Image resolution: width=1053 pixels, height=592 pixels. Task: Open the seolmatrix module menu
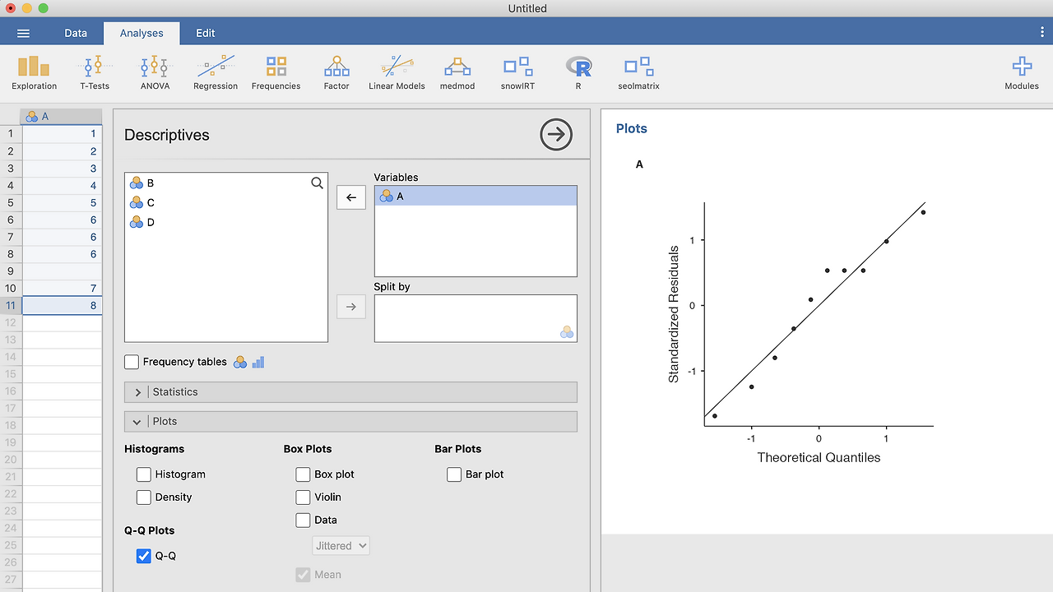pyautogui.click(x=638, y=72)
